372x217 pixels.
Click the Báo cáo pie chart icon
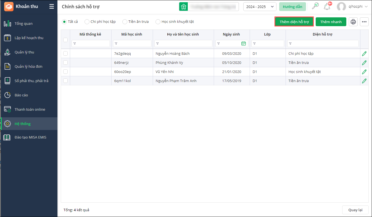(7, 95)
